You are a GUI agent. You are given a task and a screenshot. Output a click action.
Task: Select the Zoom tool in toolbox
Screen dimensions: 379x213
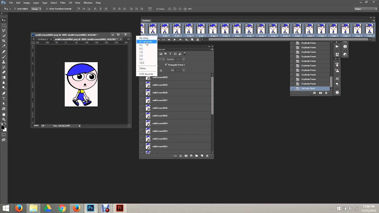4,120
